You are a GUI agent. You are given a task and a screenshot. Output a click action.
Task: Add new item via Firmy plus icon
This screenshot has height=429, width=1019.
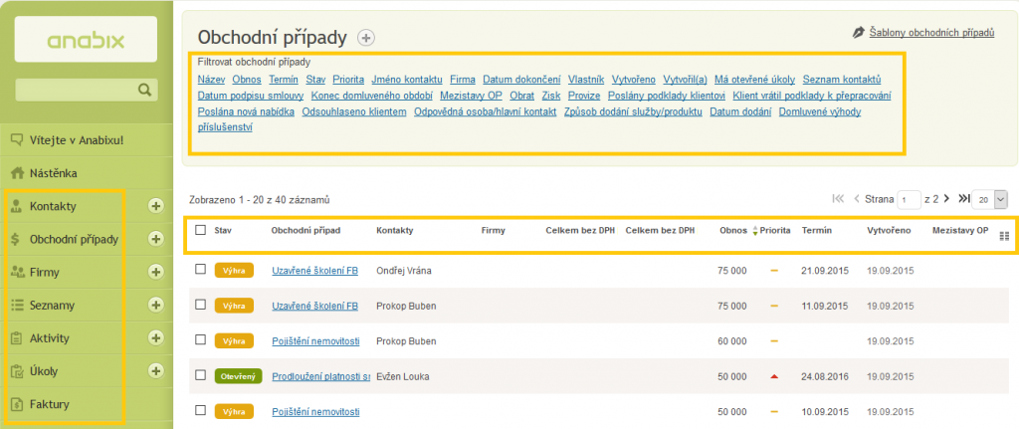click(x=155, y=272)
